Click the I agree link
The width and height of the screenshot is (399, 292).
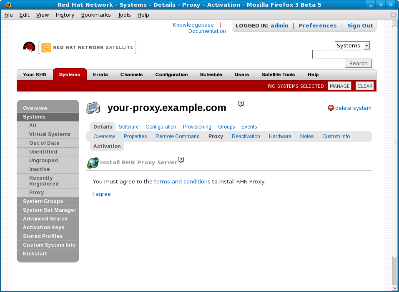point(102,194)
